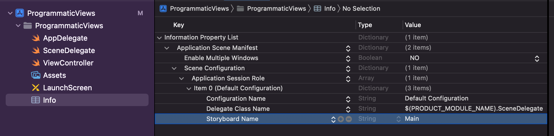Click the Main value field

click(412, 119)
